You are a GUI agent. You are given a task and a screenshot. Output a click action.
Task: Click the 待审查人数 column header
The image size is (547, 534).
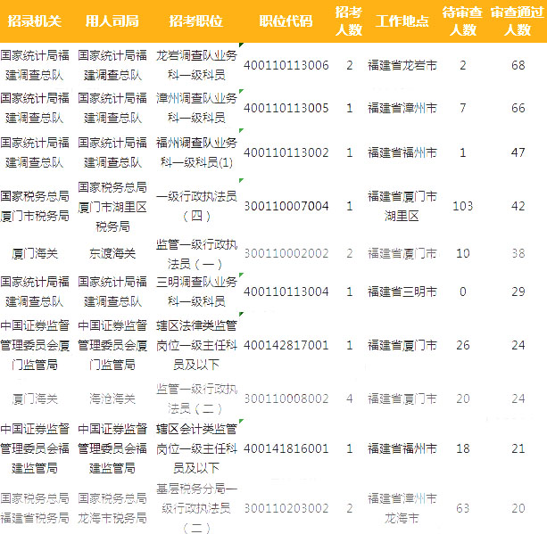(462, 21)
